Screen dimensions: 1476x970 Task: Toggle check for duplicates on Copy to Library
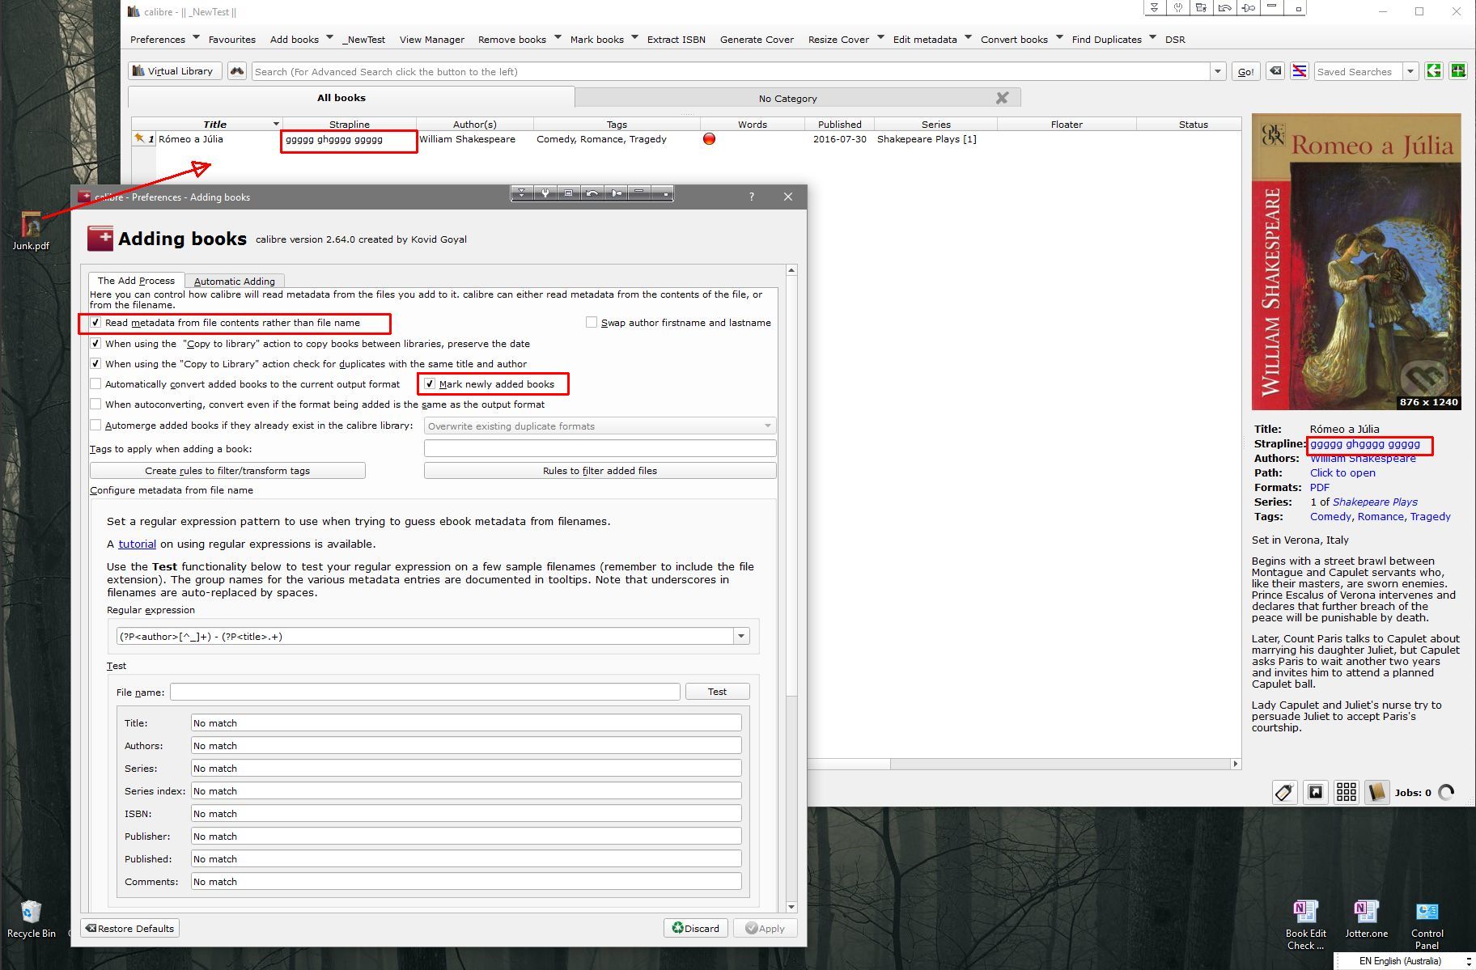[x=95, y=364]
